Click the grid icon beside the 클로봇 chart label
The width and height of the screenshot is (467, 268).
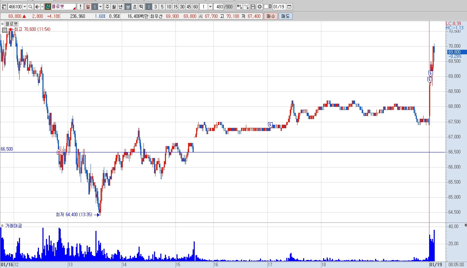(4, 30)
